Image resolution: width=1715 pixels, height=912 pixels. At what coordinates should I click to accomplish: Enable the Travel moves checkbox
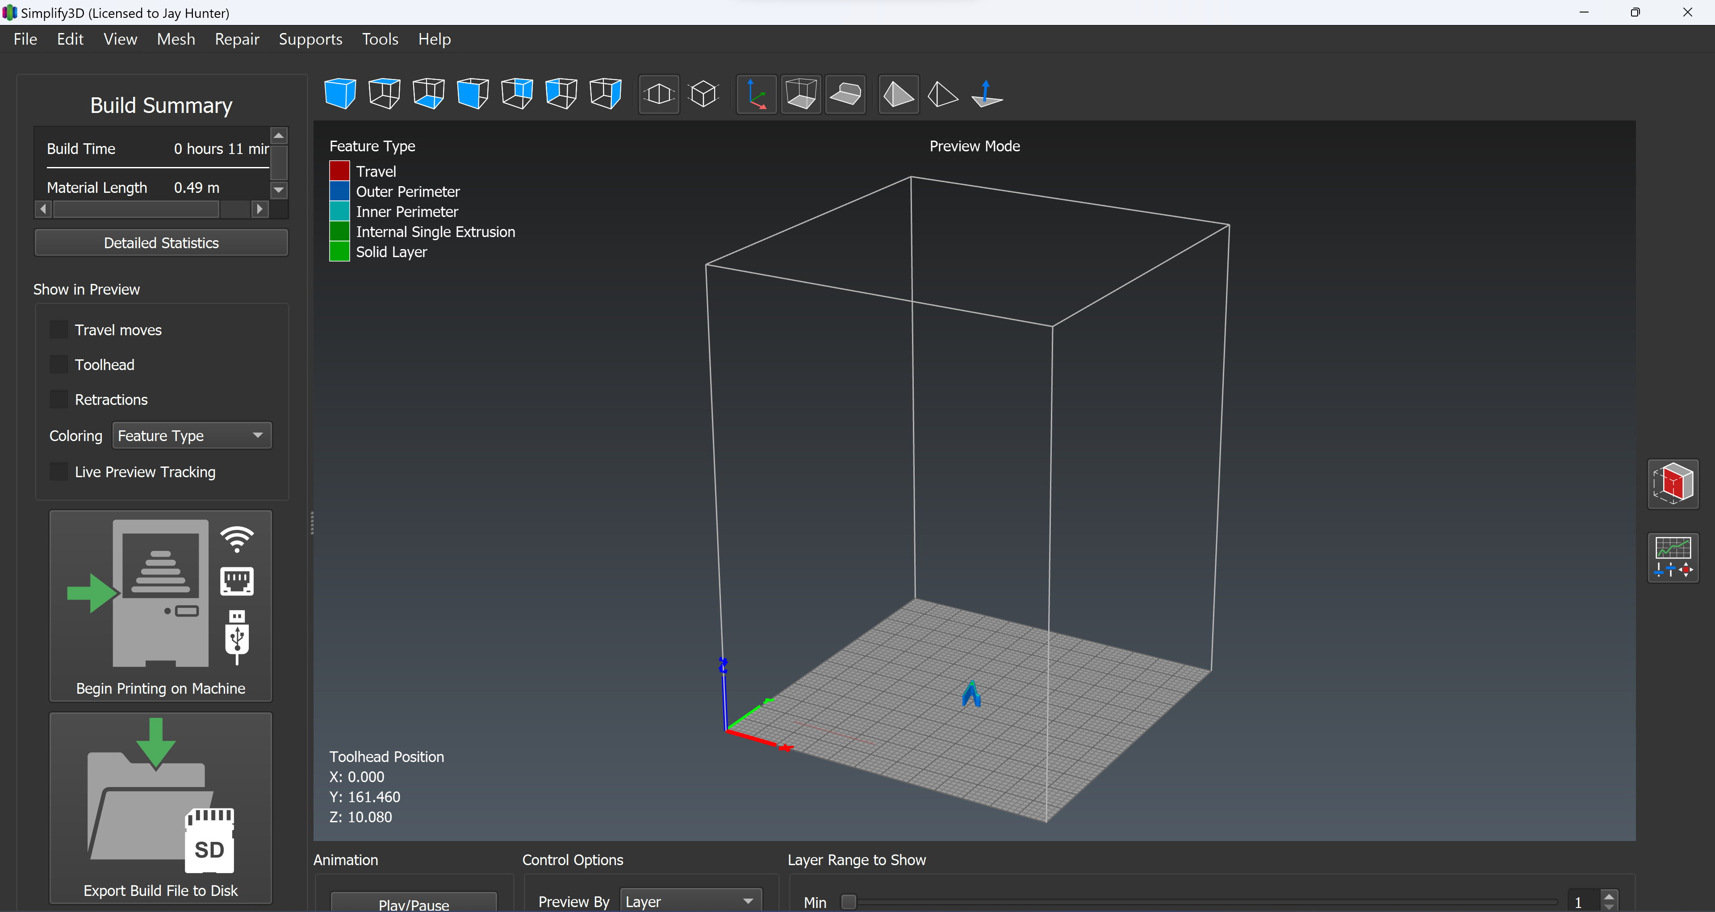[59, 330]
